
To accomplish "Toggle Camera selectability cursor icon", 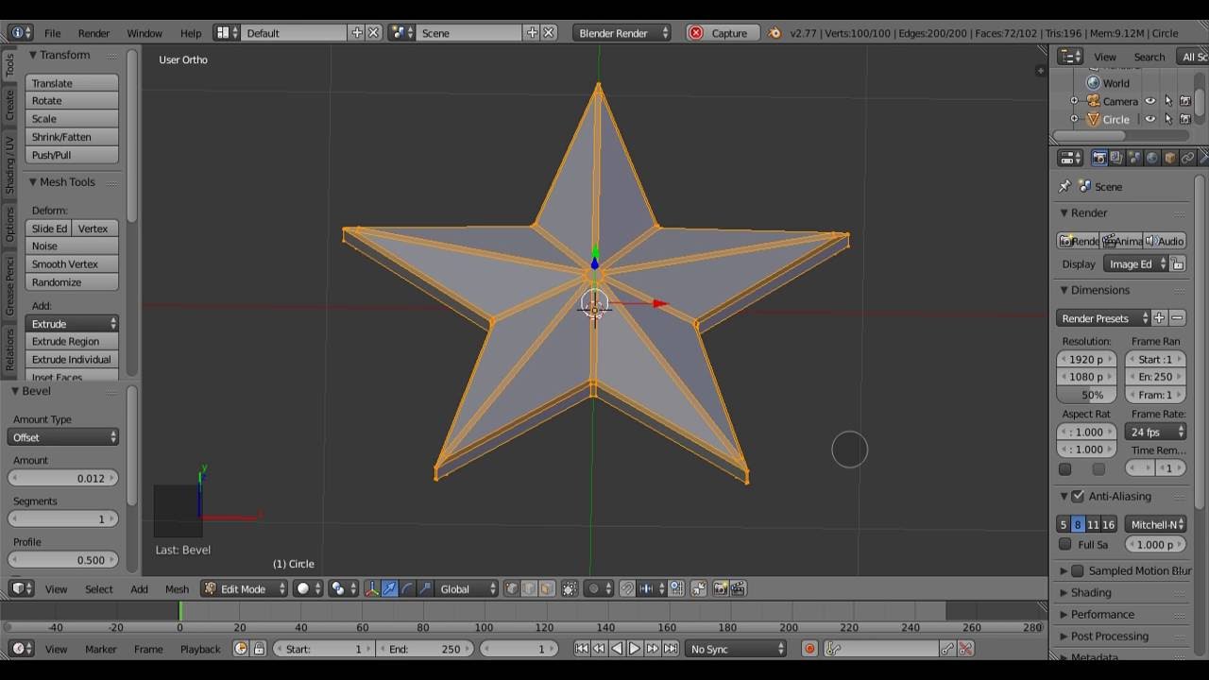I will point(1168,101).
